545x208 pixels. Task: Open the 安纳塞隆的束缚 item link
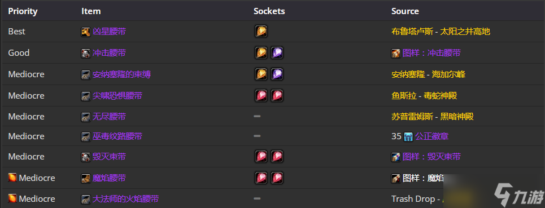pos(121,74)
